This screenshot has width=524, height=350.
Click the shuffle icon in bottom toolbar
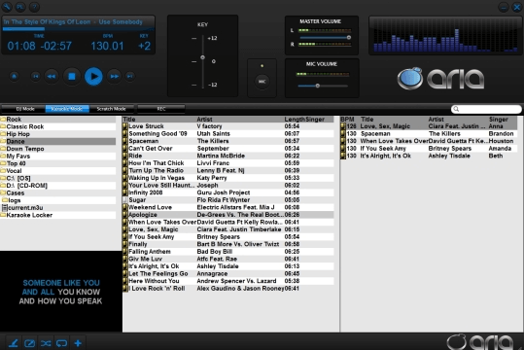46,343
